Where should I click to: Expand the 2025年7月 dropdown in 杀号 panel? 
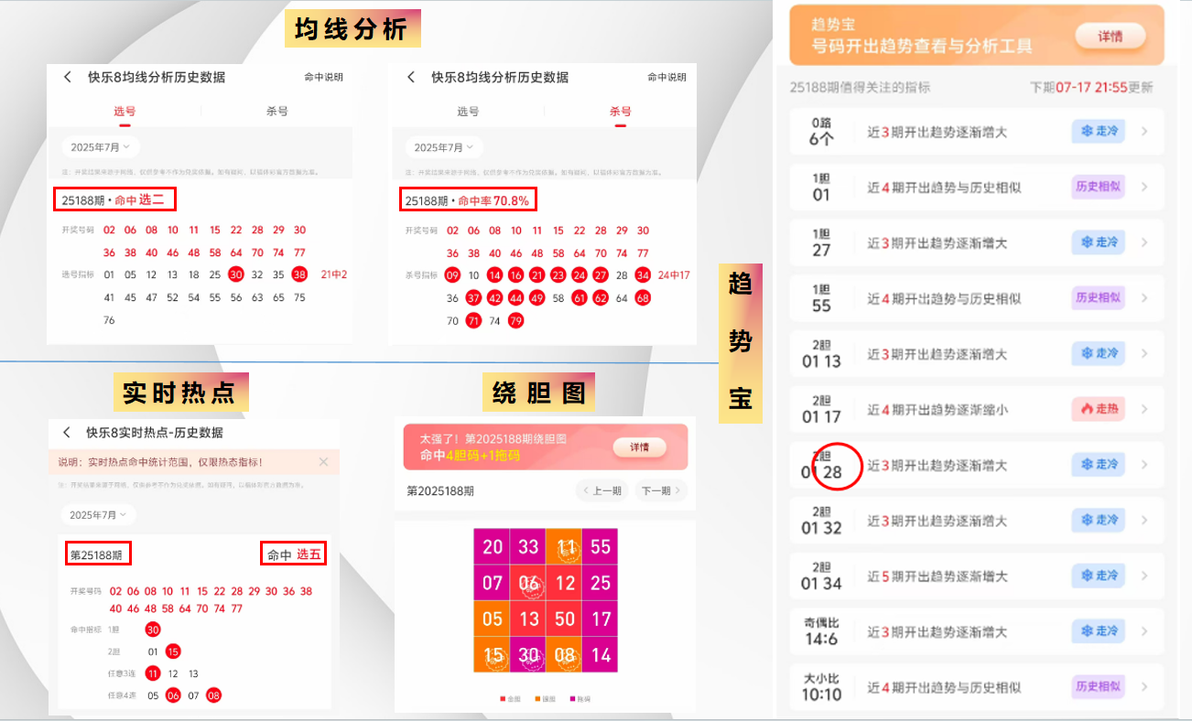click(444, 147)
